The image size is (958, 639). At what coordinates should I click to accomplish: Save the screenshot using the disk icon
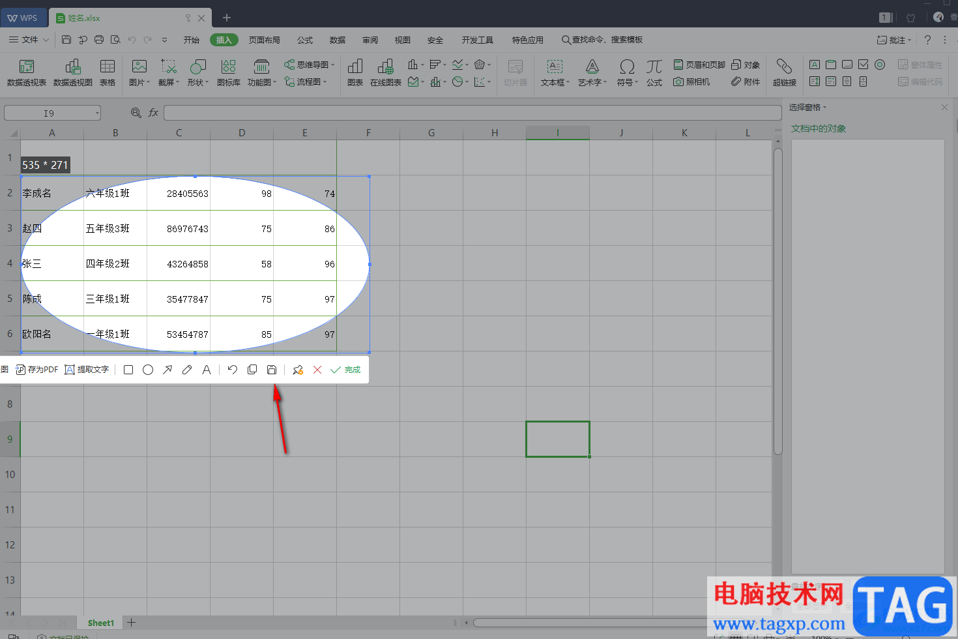click(272, 370)
